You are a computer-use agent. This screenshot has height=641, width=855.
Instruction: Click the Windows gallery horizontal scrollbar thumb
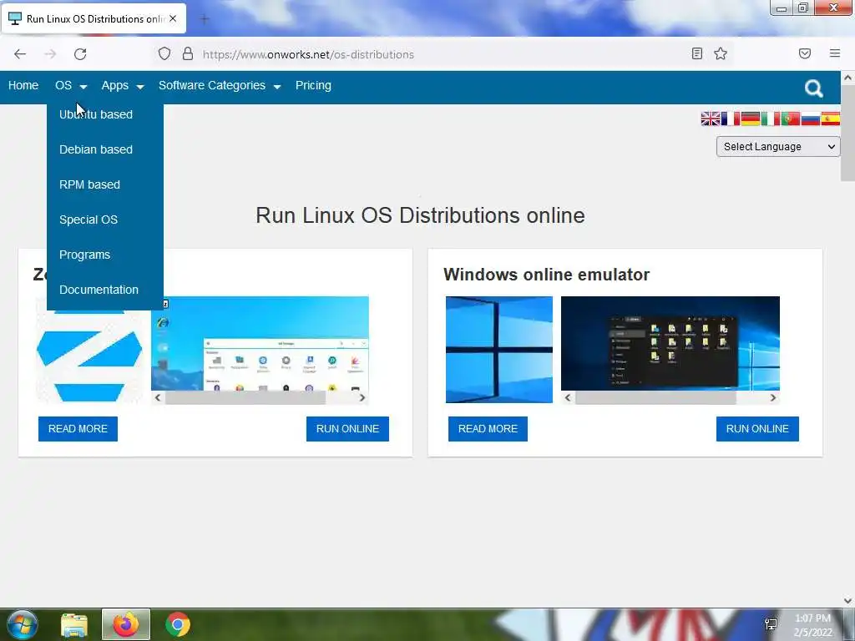point(655,398)
